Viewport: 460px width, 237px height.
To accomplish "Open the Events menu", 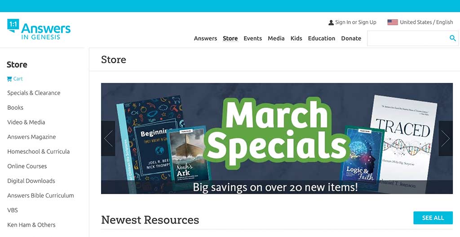I will [252, 39].
